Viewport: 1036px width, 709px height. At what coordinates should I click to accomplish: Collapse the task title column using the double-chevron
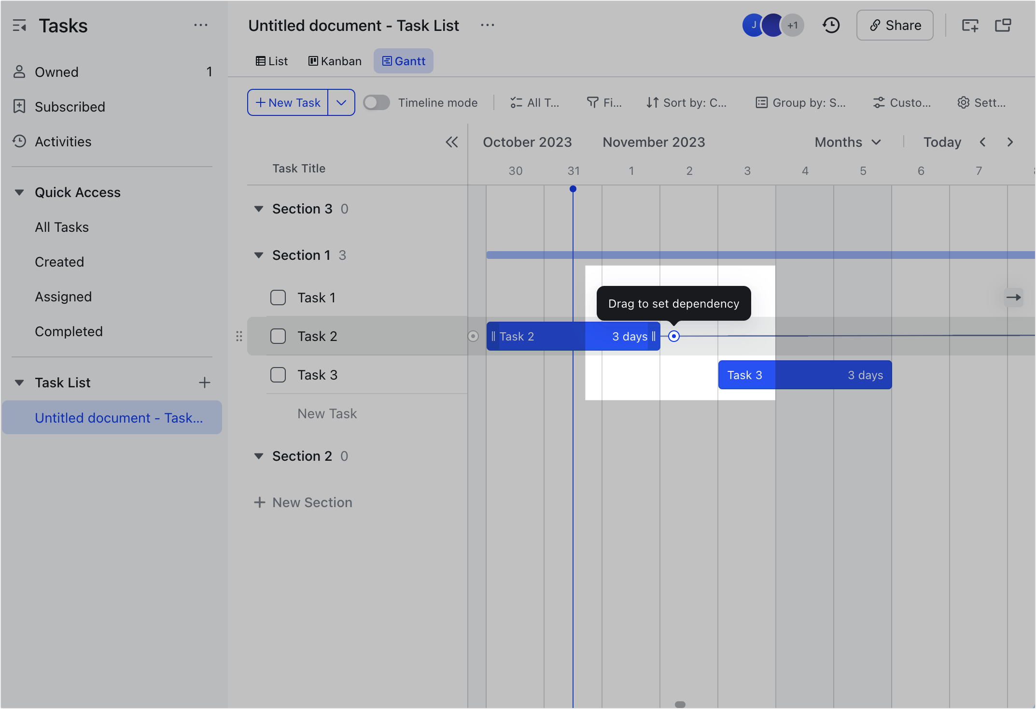pyautogui.click(x=452, y=142)
